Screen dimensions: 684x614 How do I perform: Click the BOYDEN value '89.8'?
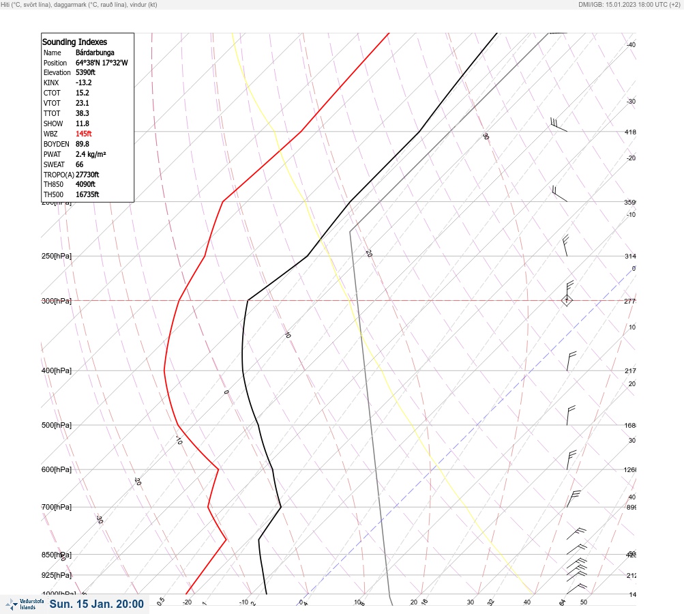pos(83,144)
